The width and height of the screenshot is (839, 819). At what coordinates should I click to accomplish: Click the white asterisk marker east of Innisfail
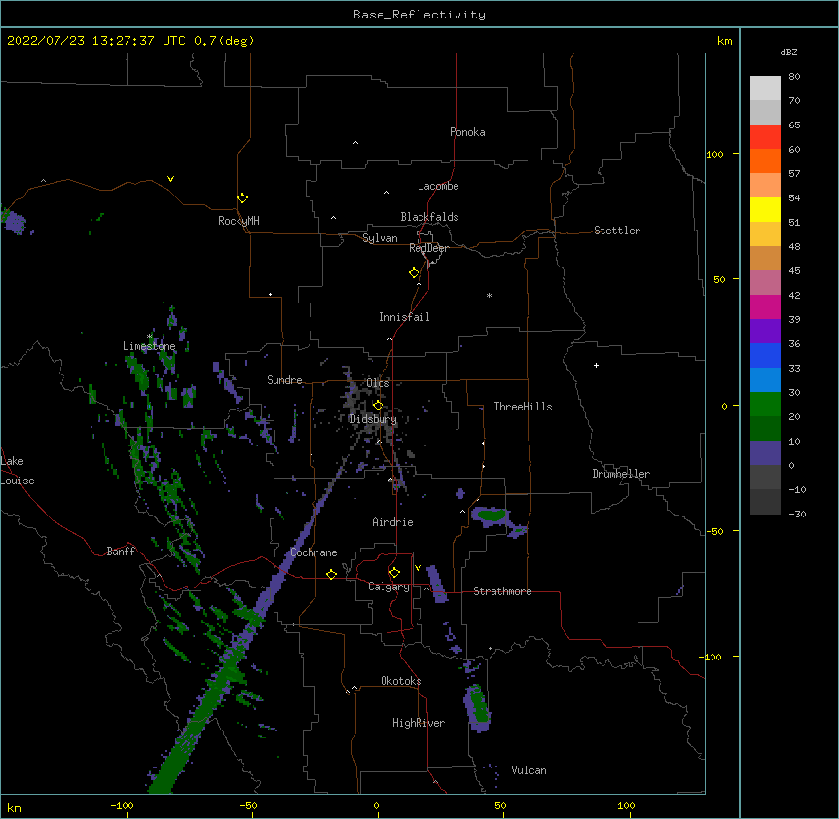coord(489,295)
